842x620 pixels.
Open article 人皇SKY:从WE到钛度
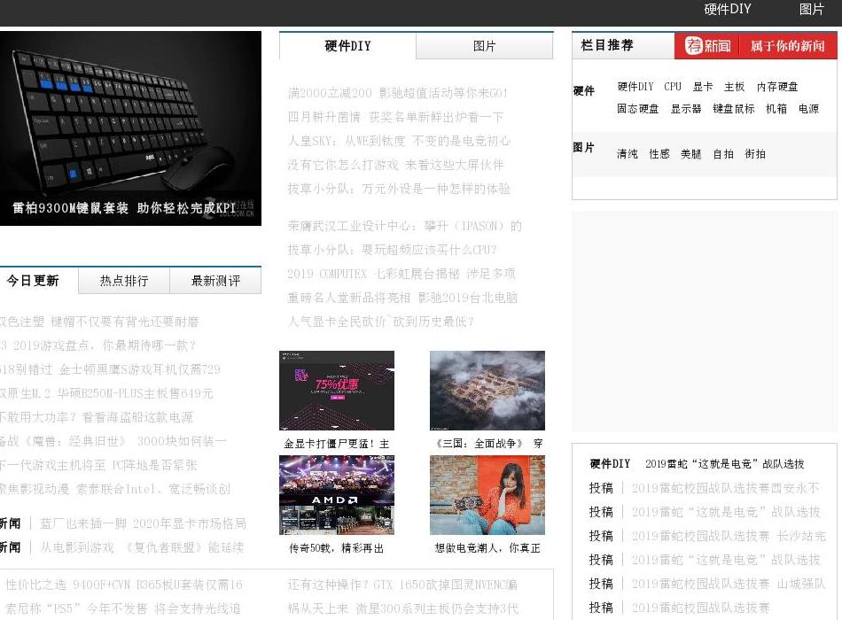399,141
